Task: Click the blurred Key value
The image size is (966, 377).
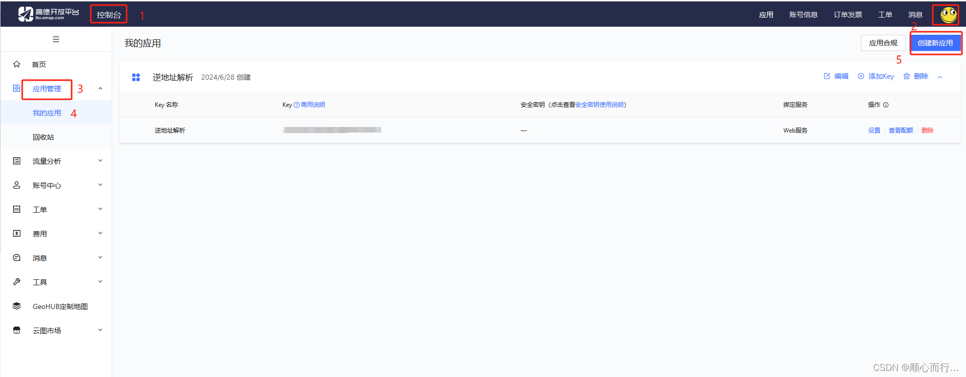Action: (332, 130)
